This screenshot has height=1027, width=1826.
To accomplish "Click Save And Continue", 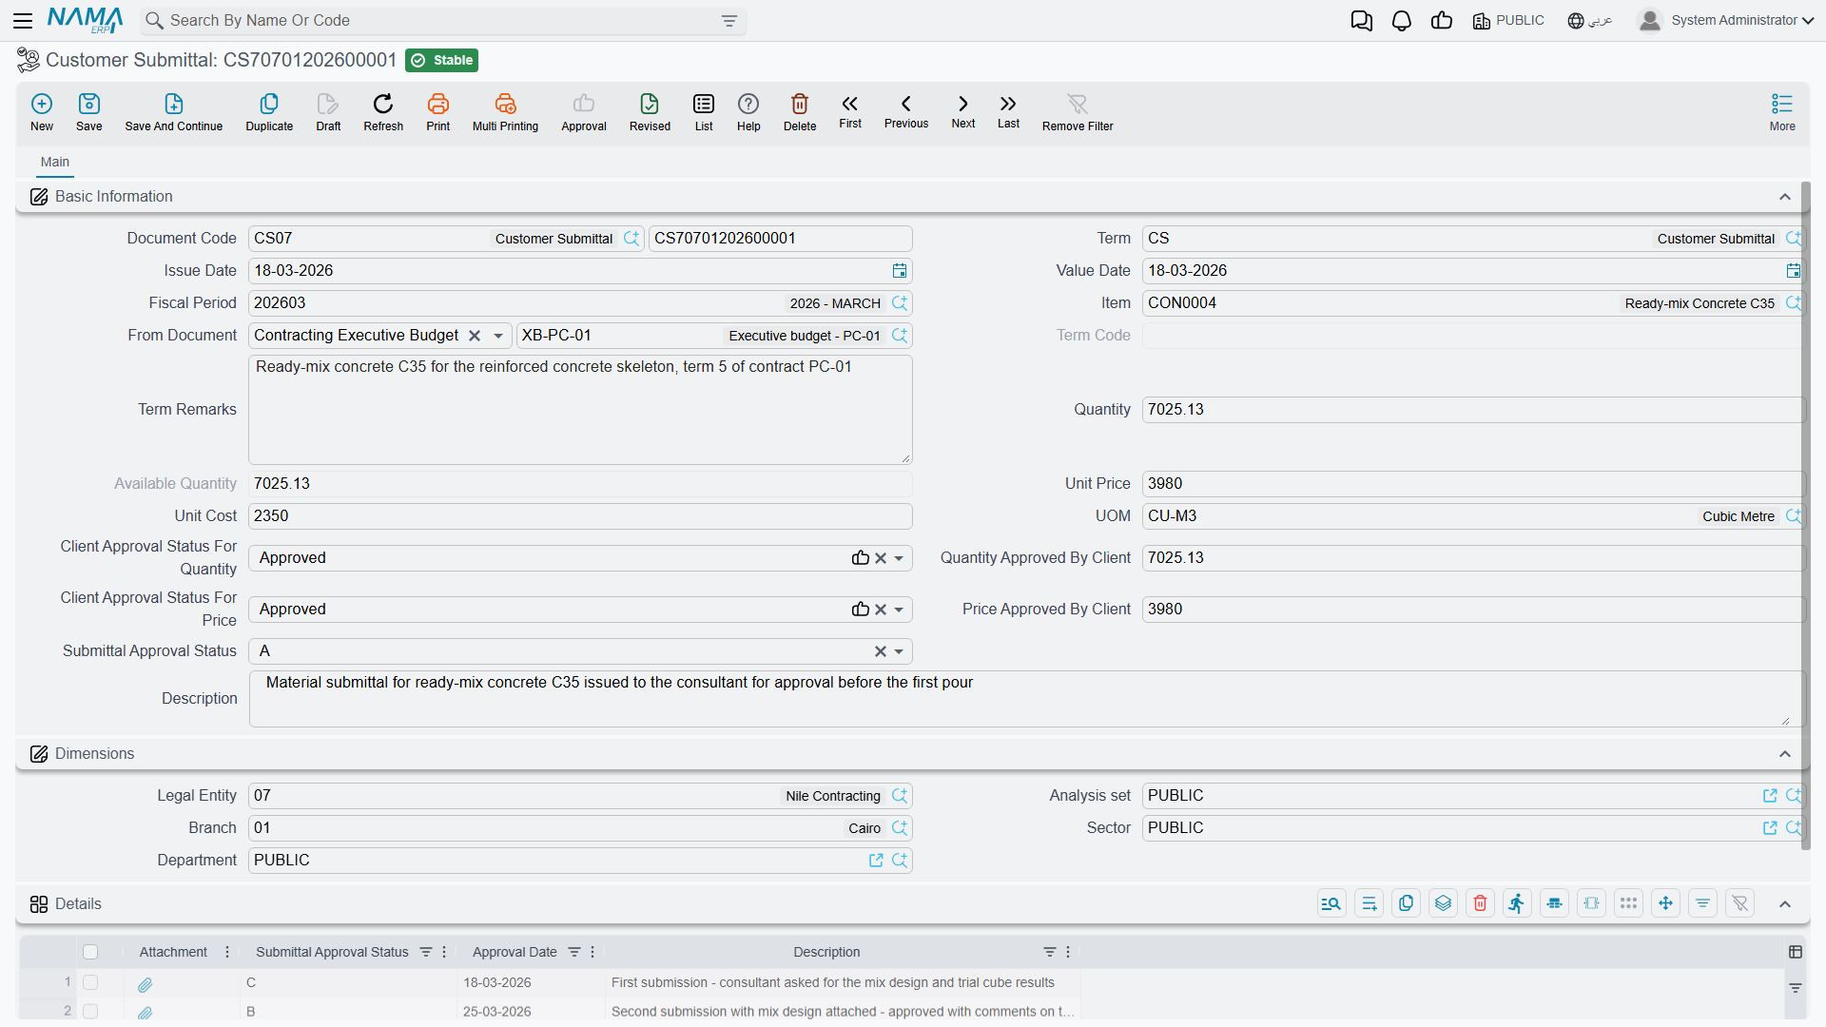I will 174,111.
